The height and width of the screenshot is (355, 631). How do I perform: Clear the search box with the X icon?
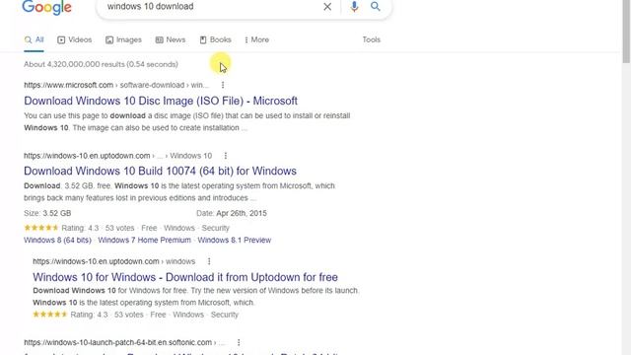click(x=327, y=7)
